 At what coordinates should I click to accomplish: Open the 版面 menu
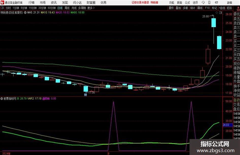coord(179,3)
